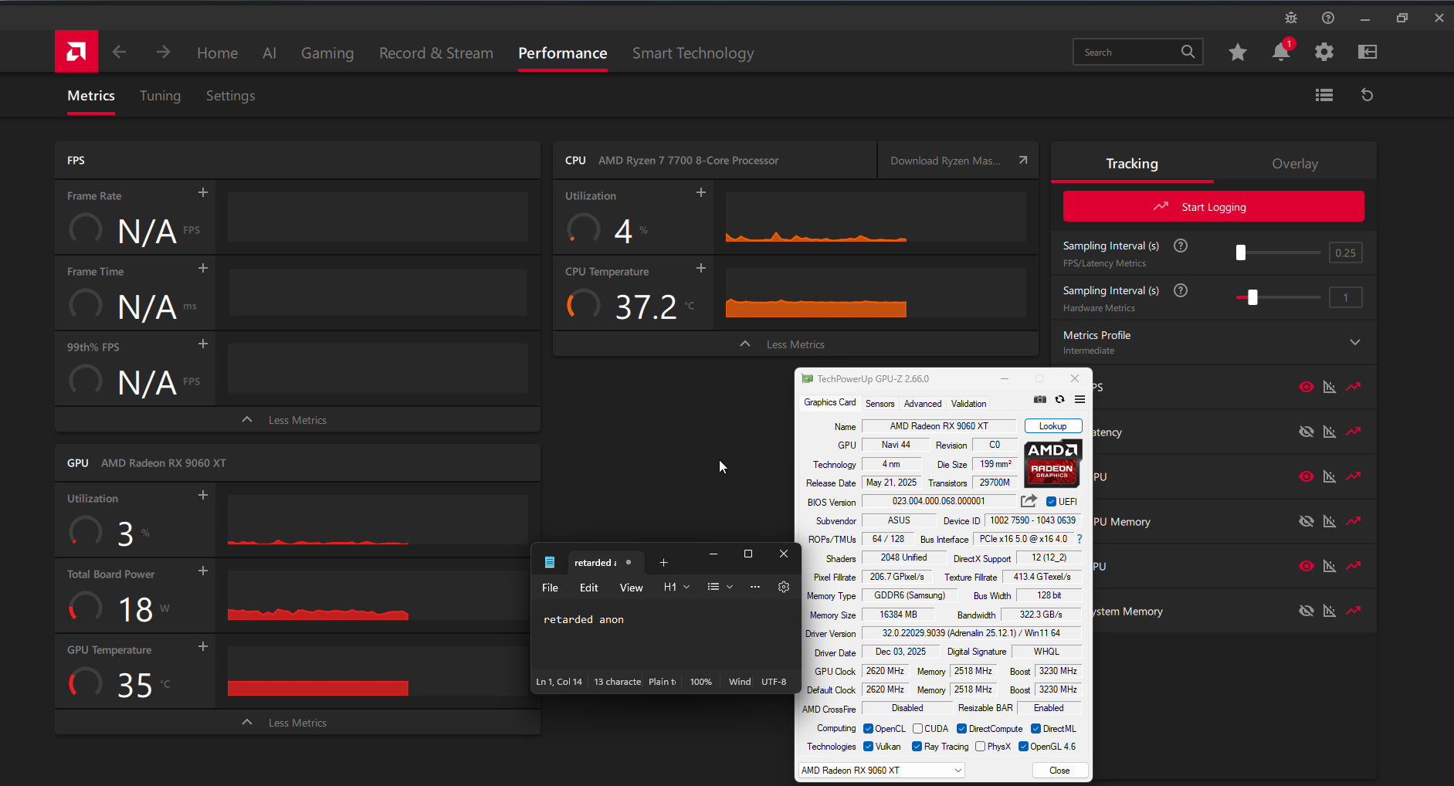Open Download Ryzen Master link

[958, 161]
